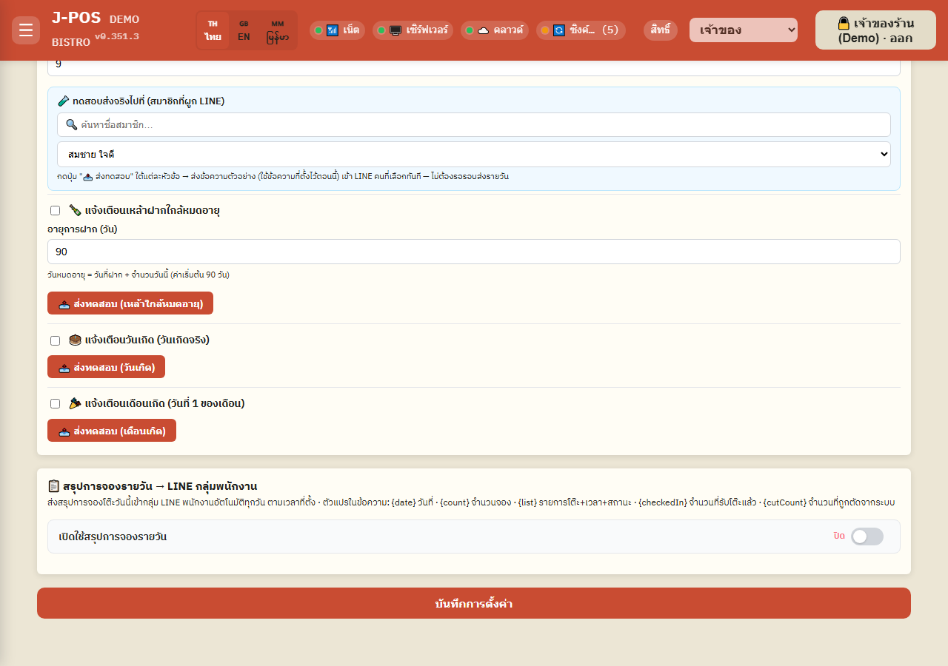Select the Thai (TH ไทย) language tab

point(213,30)
